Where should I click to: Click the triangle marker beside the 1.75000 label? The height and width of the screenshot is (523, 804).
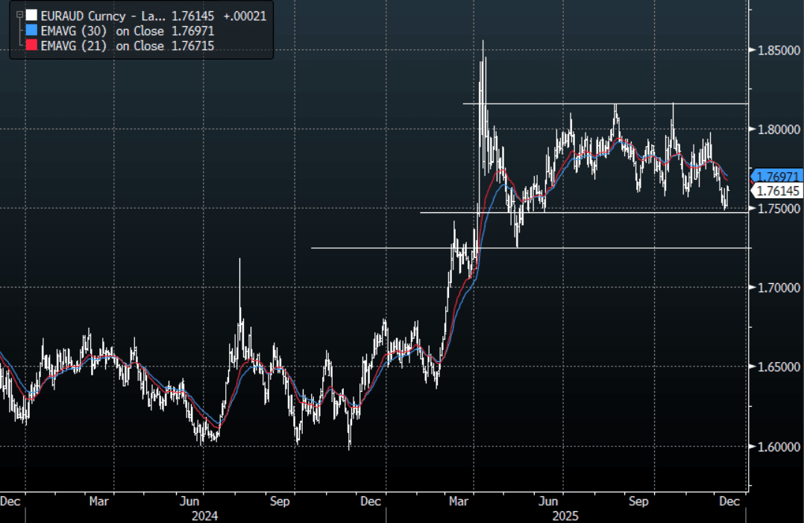coord(751,209)
